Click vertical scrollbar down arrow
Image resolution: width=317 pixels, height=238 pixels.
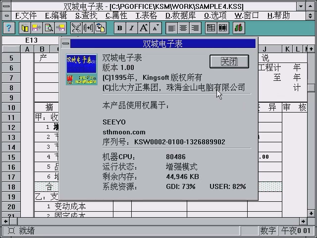(311, 213)
